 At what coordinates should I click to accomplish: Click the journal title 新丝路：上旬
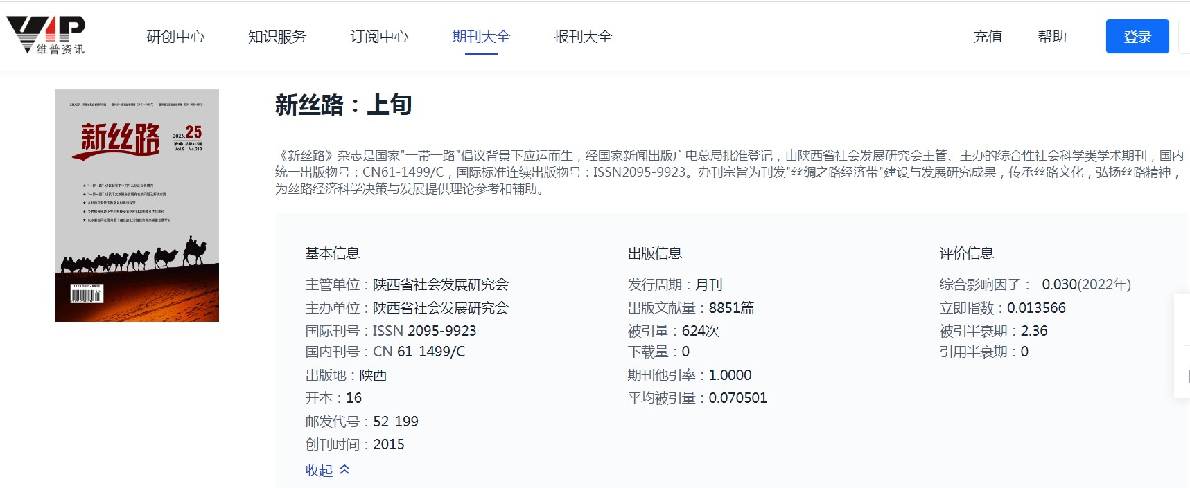(344, 105)
